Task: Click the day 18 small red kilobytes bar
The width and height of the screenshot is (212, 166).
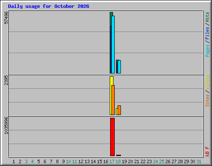Action: (x=118, y=155)
